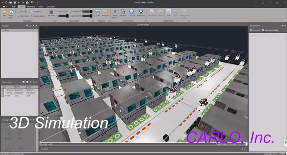Click the Texture globe icon
This screenshot has height=155, width=287.
132,13
